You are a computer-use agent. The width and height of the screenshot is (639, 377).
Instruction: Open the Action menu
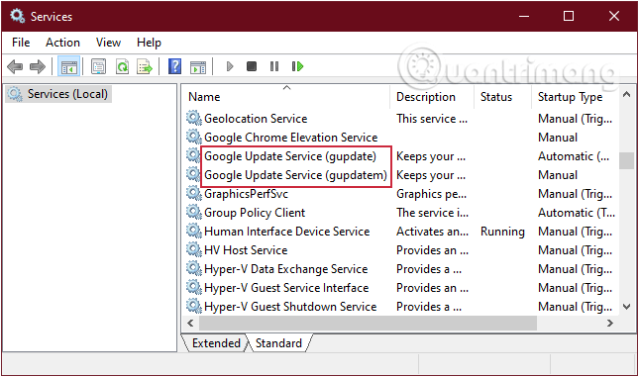[x=62, y=43]
